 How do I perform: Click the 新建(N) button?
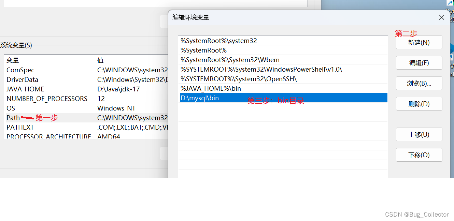point(419,42)
